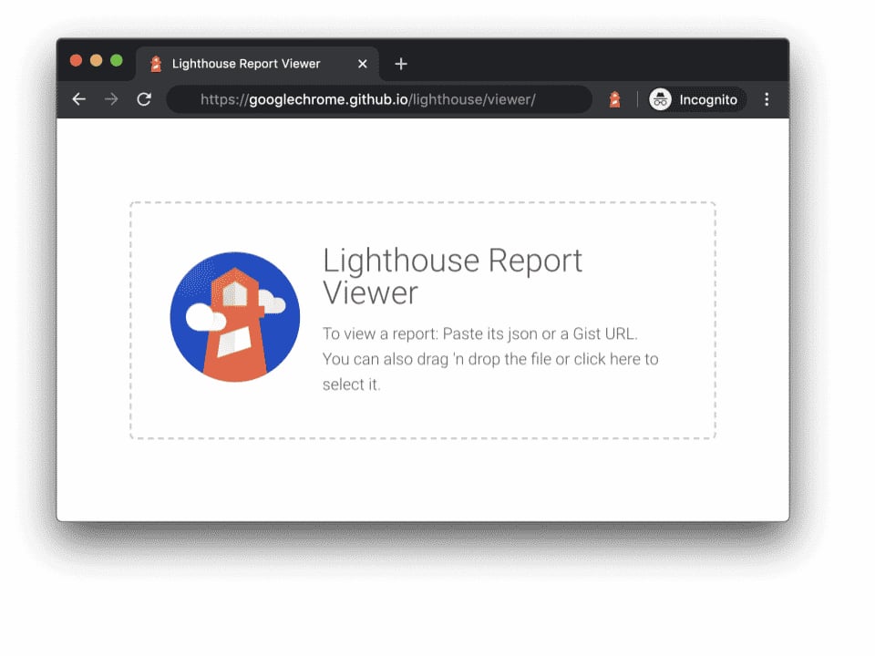The height and width of the screenshot is (656, 875).
Task: Click the Lighthouse extension icon in toolbar
Action: point(614,99)
